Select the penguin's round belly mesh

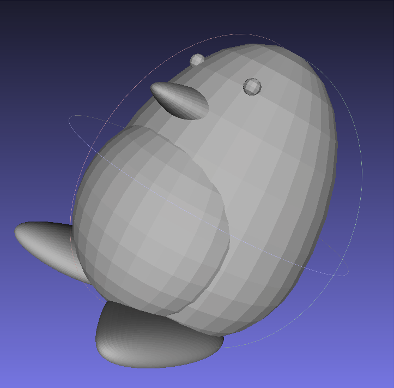pos(151,222)
